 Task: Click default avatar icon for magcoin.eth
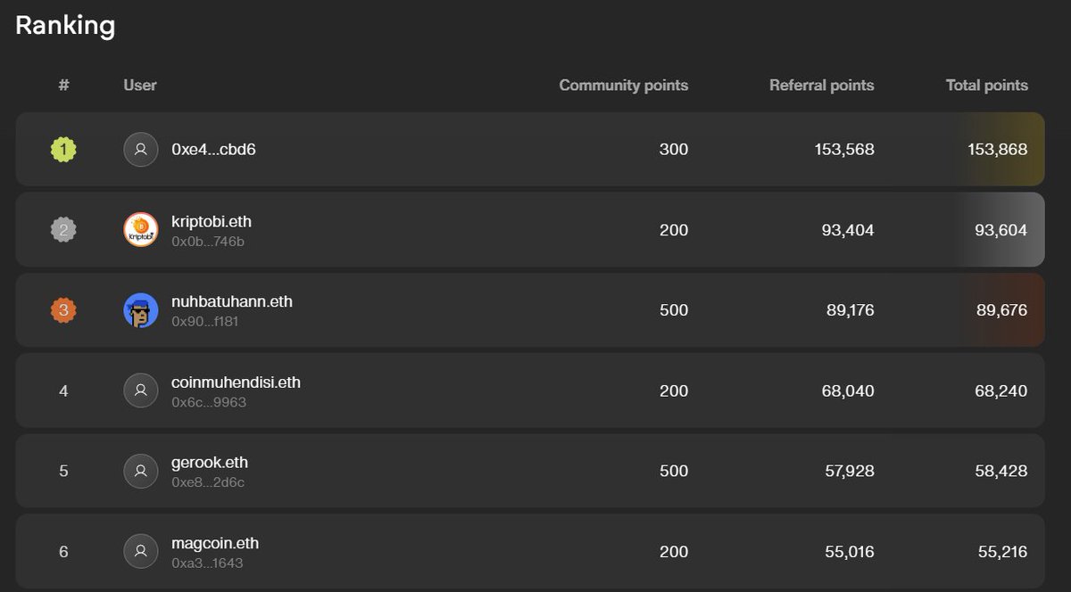click(140, 551)
